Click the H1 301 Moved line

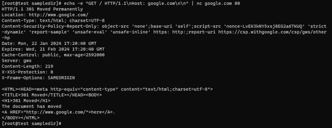26,101
